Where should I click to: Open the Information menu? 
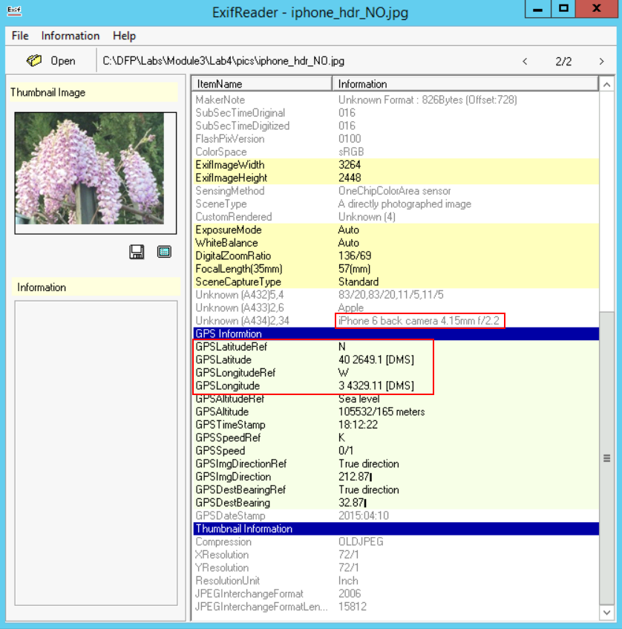[x=70, y=36]
